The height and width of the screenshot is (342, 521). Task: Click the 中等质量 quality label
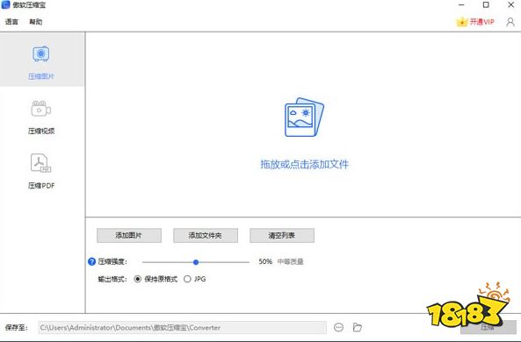(x=290, y=261)
